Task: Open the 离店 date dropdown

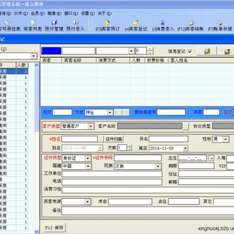Action: (185, 149)
